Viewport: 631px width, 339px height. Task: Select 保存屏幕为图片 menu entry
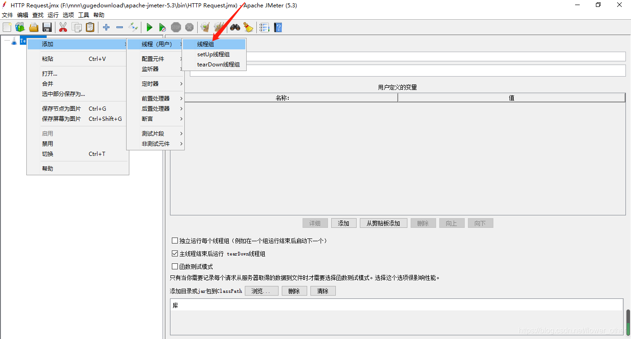(78, 119)
